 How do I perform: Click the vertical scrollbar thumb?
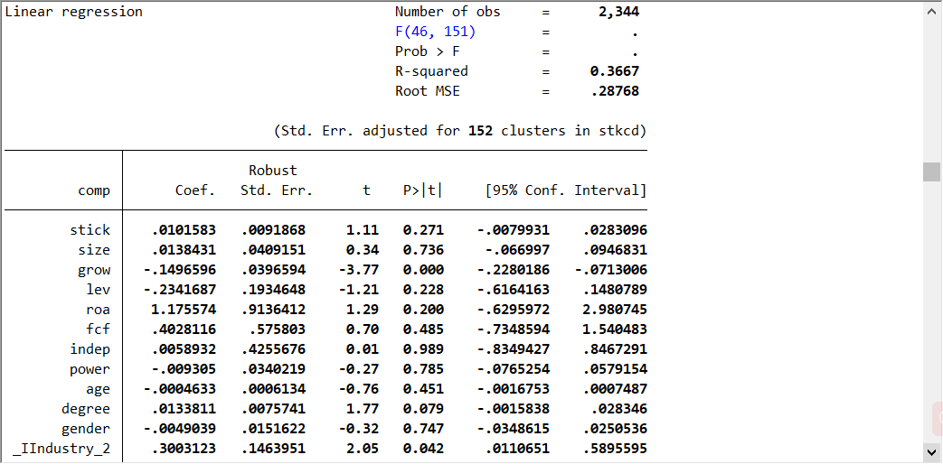[931, 172]
